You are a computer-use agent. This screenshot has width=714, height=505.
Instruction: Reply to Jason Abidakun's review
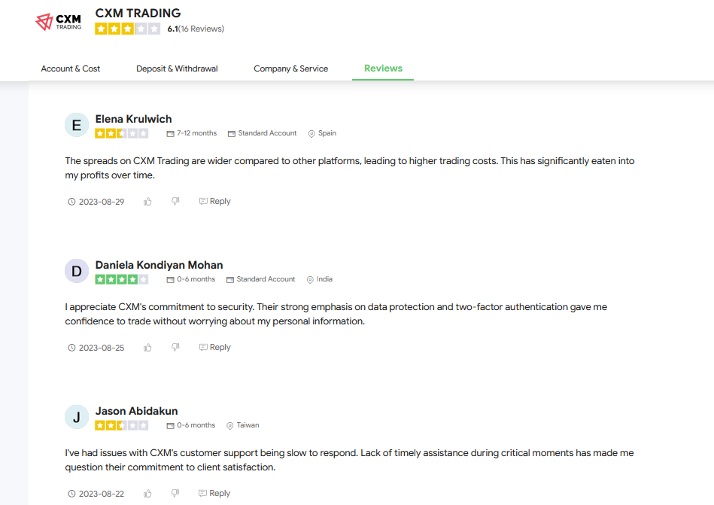coord(214,493)
